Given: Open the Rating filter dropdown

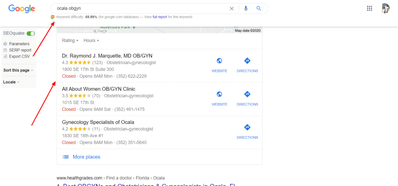Looking at the screenshot, I should pyautogui.click(x=70, y=41).
